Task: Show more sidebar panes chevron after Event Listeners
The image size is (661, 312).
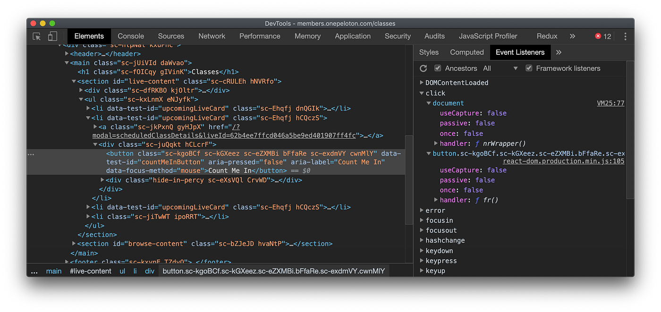Action: pyautogui.click(x=559, y=52)
